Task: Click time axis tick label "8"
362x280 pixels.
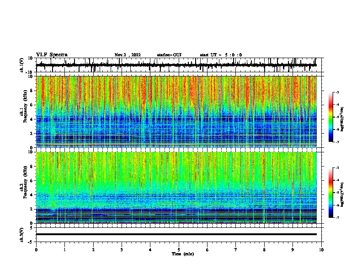Action: click(264, 250)
